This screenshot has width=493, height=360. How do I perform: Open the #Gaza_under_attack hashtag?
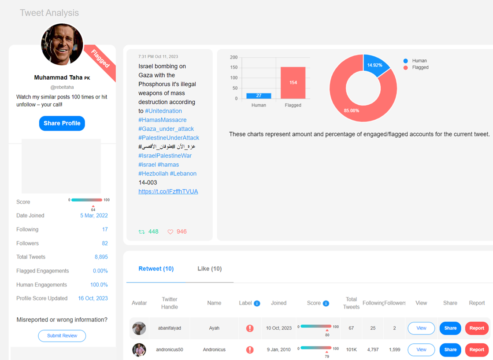pos(166,129)
